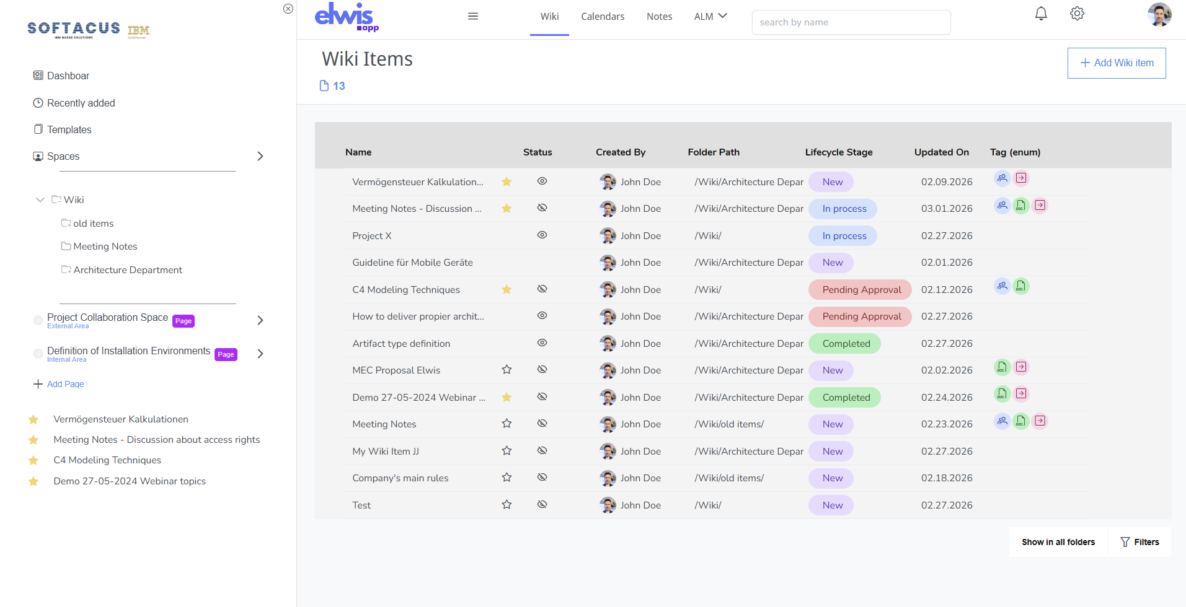Viewport: 1186px width, 607px height.
Task: Toggle visibility eye for Project X
Action: (x=542, y=235)
